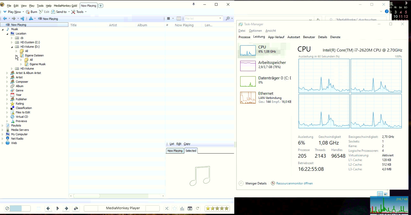The width and height of the screenshot is (411, 215).
Task: Click Ressourcenmonitor öffnen link
Action: click(294, 183)
